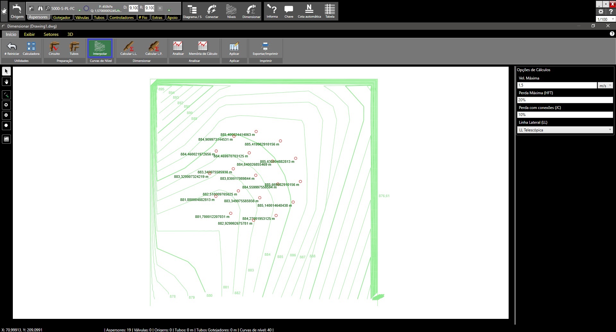Open the velocity unit m/s dropdown
This screenshot has height=332, width=616.
(x=605, y=85)
